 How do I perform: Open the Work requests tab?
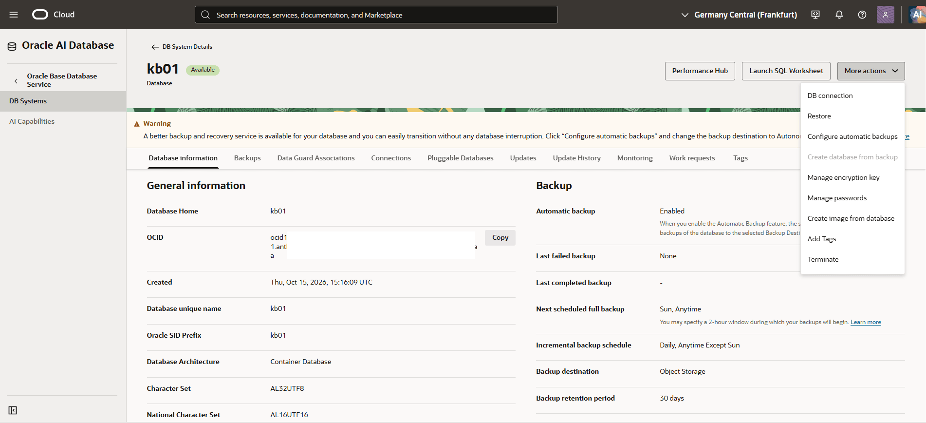[692, 158]
